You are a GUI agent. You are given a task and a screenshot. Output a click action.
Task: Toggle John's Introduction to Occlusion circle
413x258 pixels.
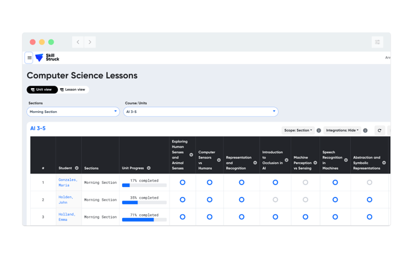tap(276, 200)
